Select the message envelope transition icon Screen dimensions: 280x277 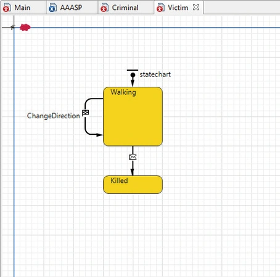point(133,158)
